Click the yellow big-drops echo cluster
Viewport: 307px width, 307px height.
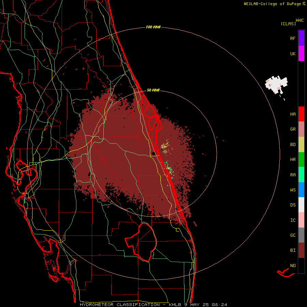pos(166,146)
